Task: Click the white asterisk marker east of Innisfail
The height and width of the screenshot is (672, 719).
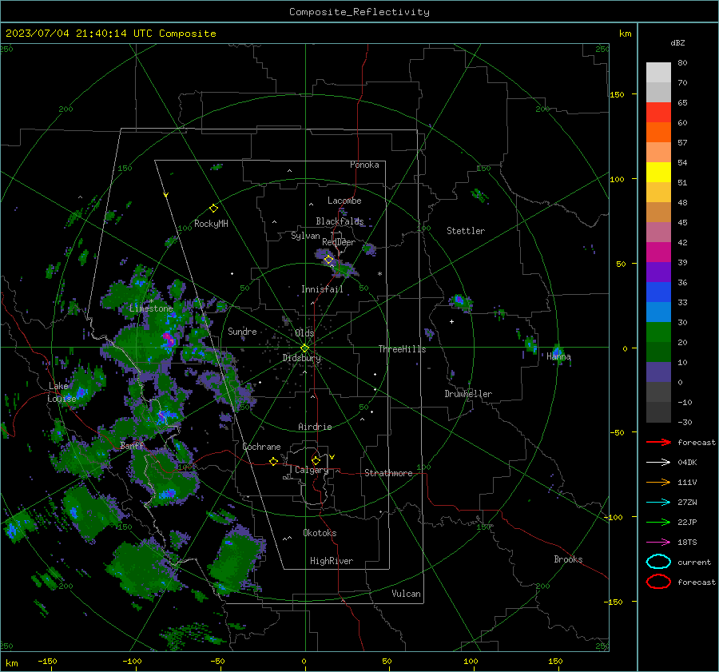Action: [379, 274]
